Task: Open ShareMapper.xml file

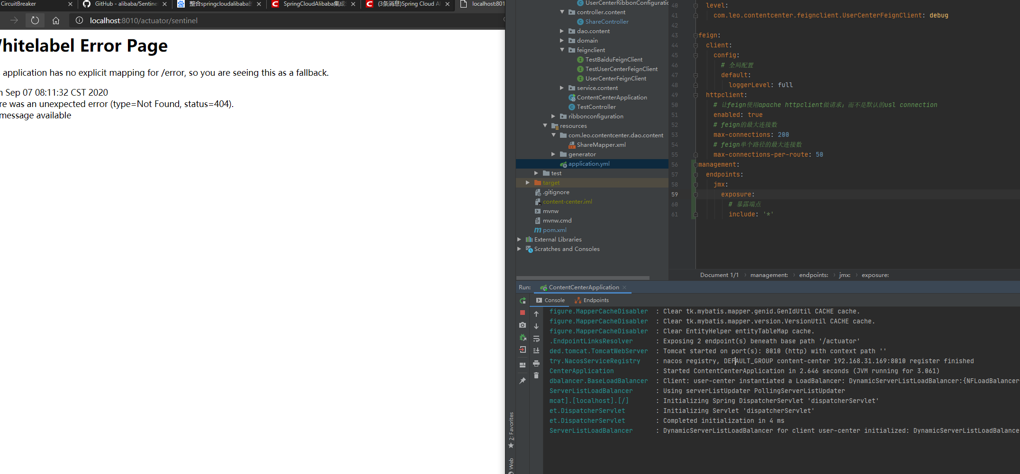Action: pos(601,144)
